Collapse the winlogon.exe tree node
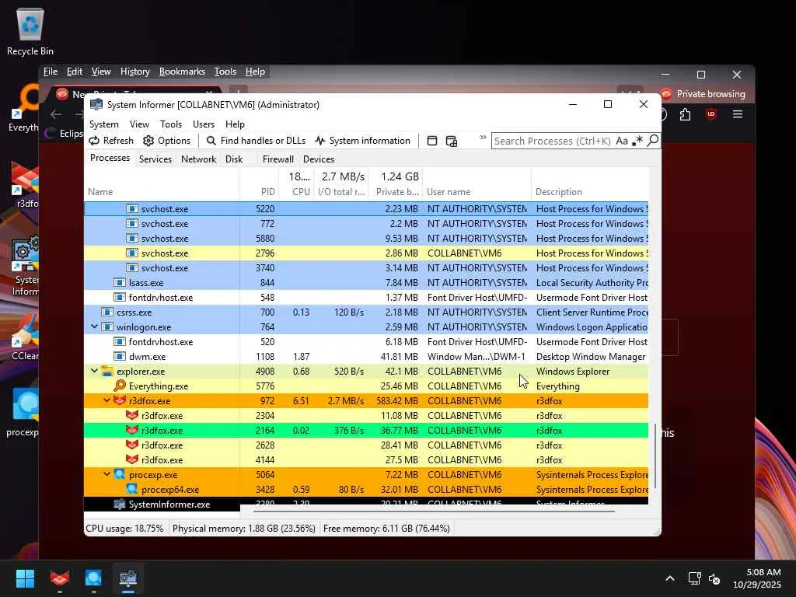The width and height of the screenshot is (796, 597). pyautogui.click(x=94, y=327)
